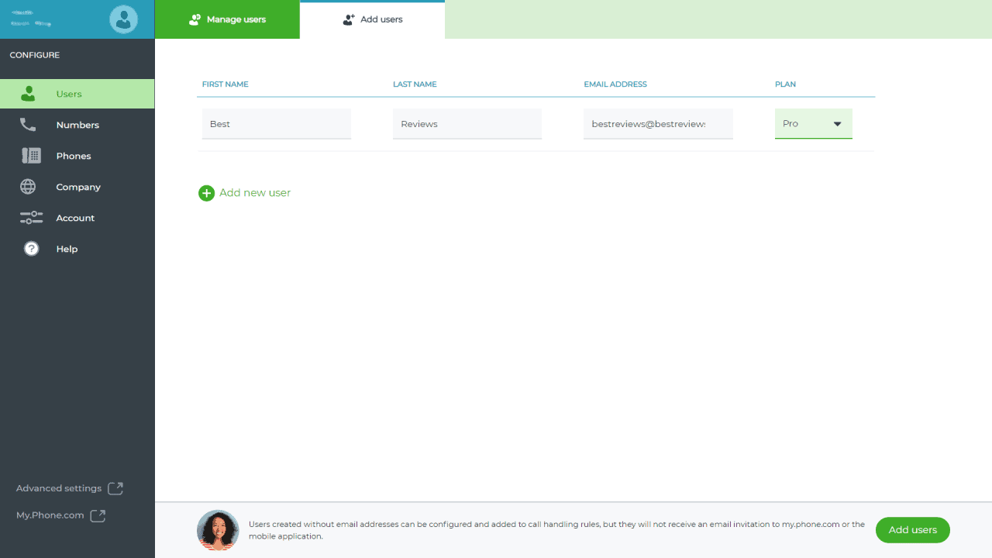Click the user profile avatar icon
The width and height of the screenshot is (992, 558).
(123, 19)
